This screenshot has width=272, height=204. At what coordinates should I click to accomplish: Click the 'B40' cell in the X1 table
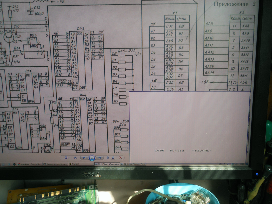[x=170, y=41]
